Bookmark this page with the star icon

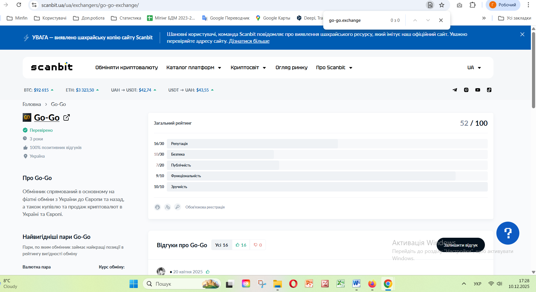tap(442, 5)
